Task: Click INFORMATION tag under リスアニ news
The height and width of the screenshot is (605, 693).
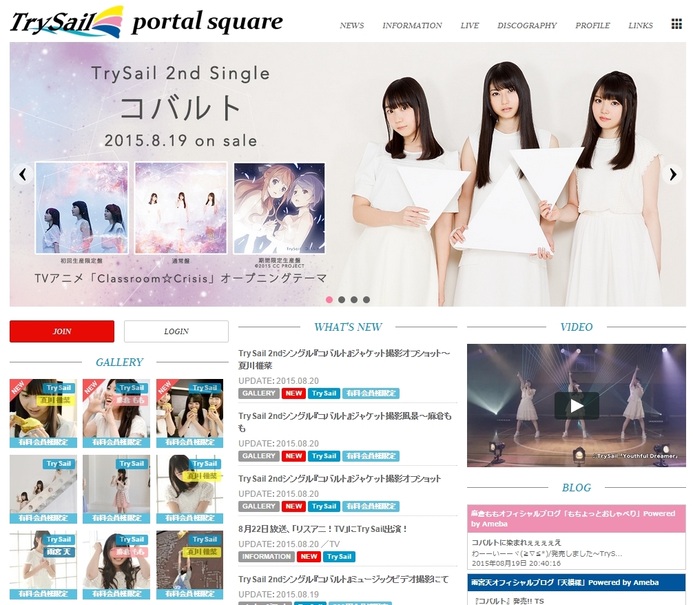Action: point(266,557)
